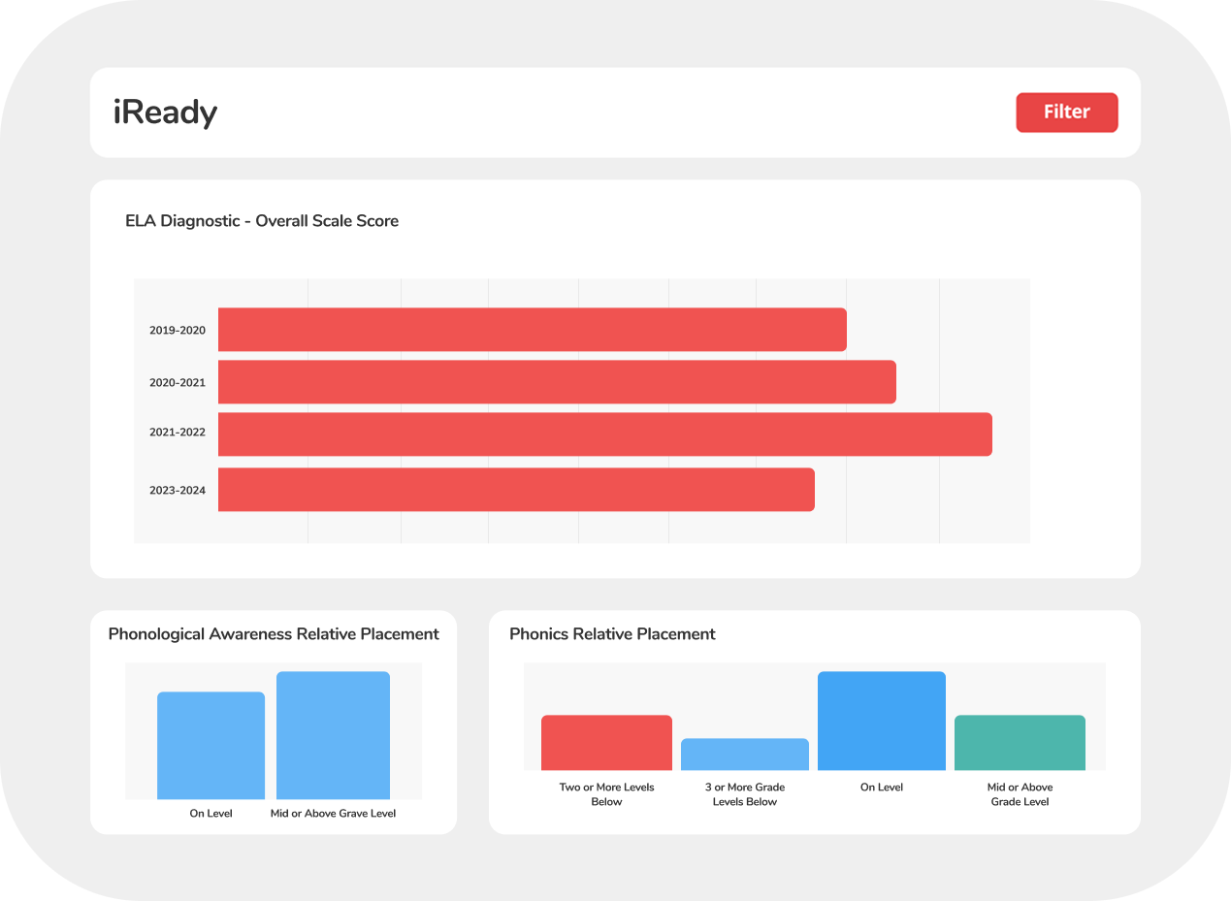Click the 2021-2022 axis label
Image resolution: width=1231 pixels, height=901 pixels.
(178, 433)
